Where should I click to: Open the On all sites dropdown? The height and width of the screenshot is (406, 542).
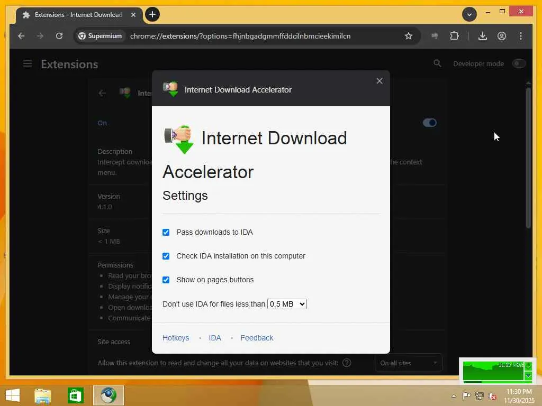coord(408,363)
